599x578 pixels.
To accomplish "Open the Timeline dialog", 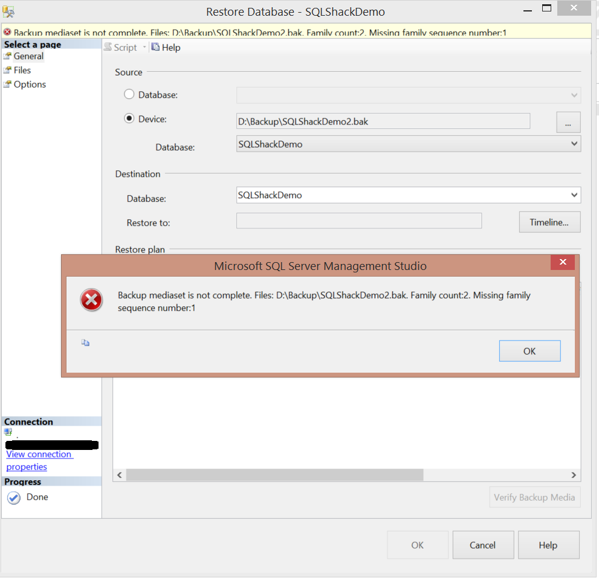I will click(549, 222).
